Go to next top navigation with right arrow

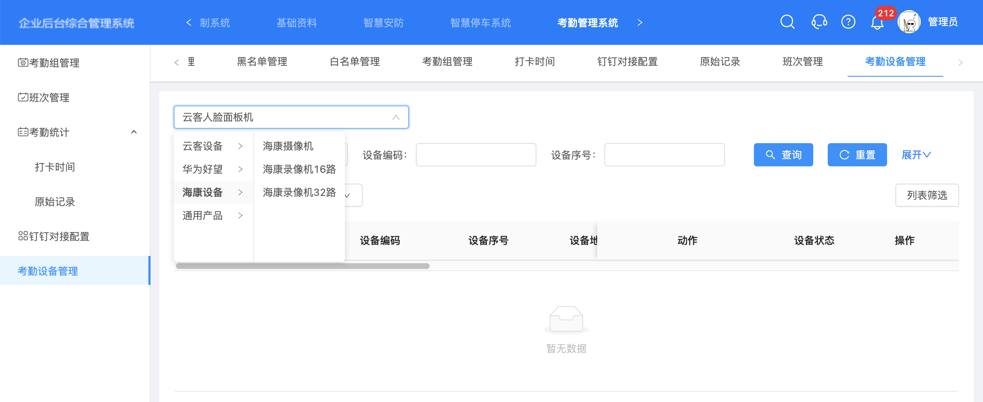point(640,22)
